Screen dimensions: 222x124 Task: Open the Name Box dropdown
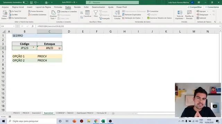pos(14,26)
